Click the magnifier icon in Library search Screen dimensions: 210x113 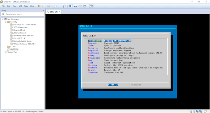click(3, 14)
